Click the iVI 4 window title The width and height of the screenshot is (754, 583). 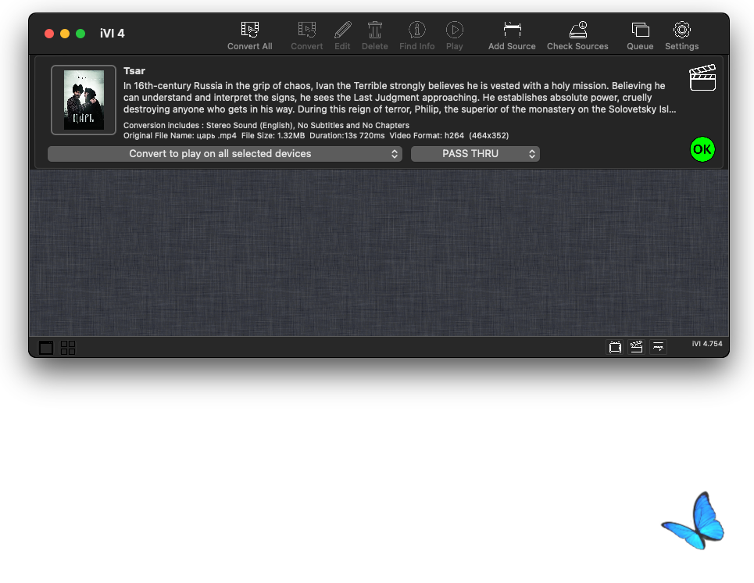pyautogui.click(x=112, y=33)
